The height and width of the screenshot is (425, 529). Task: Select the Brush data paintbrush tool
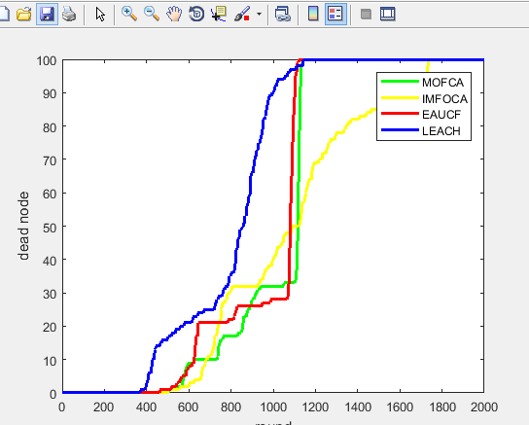pos(242,15)
